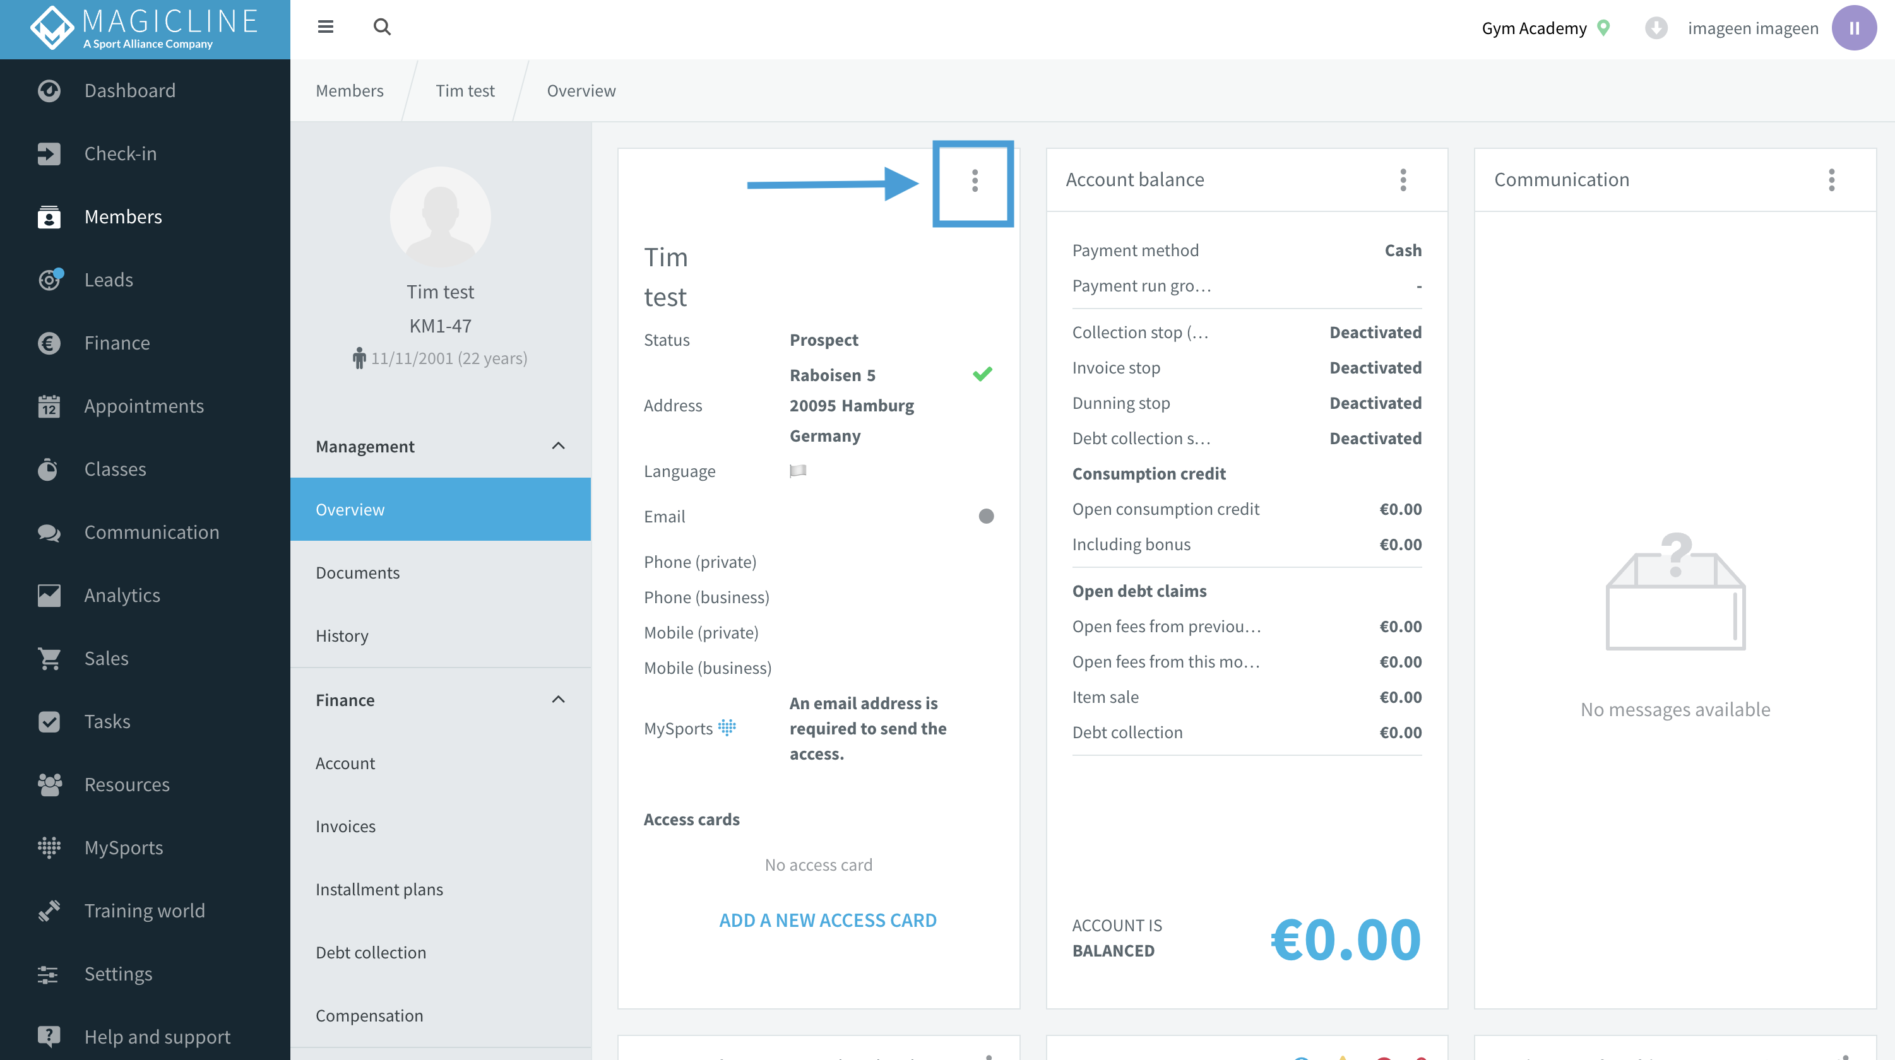Image resolution: width=1895 pixels, height=1060 pixels.
Task: Select the Overview submenu item
Action: [x=441, y=509]
